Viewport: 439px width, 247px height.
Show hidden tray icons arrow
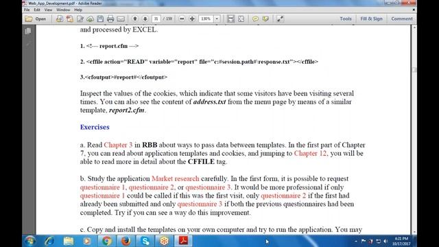click(356, 241)
